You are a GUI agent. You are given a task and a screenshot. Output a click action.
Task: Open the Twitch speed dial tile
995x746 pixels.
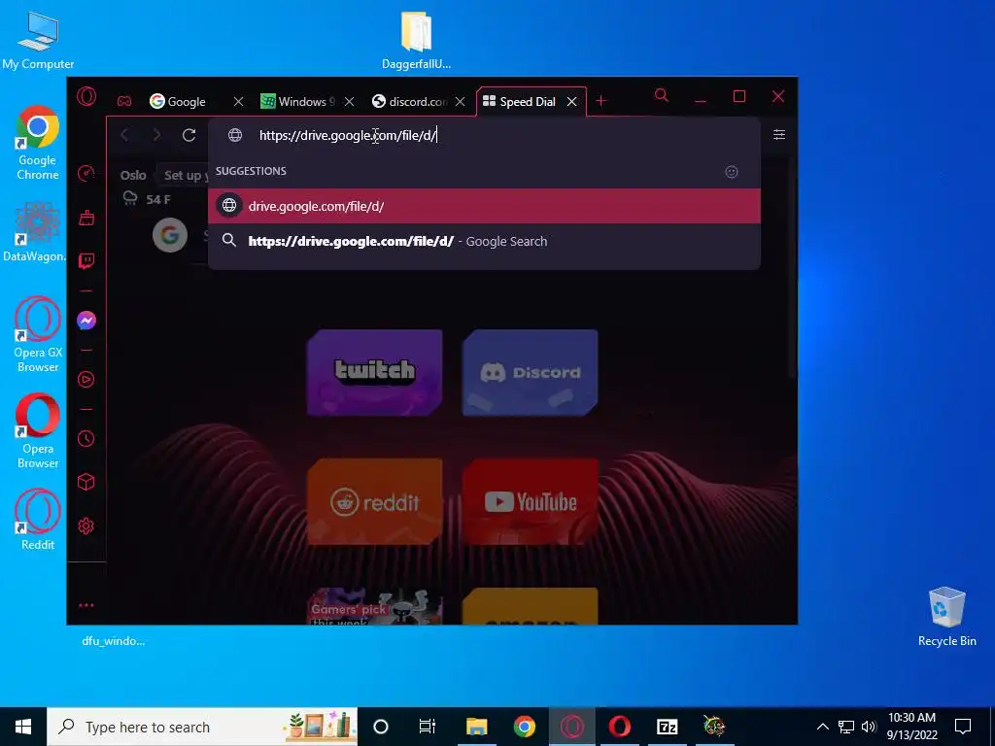pyautogui.click(x=374, y=372)
